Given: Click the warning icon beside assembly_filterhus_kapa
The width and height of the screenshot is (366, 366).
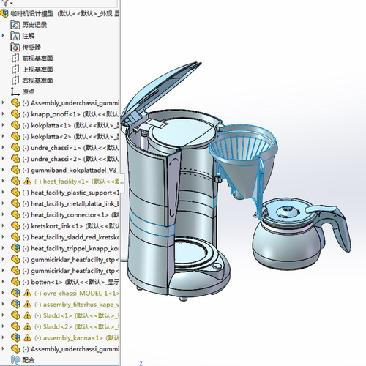Looking at the screenshot, I should pos(27,305).
